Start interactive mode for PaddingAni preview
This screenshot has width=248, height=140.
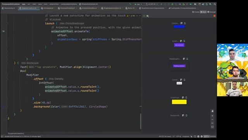click(x=184, y=59)
